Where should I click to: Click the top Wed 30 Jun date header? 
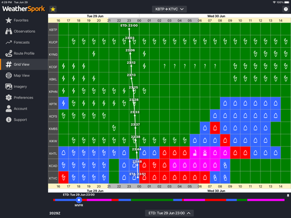[x=216, y=16]
